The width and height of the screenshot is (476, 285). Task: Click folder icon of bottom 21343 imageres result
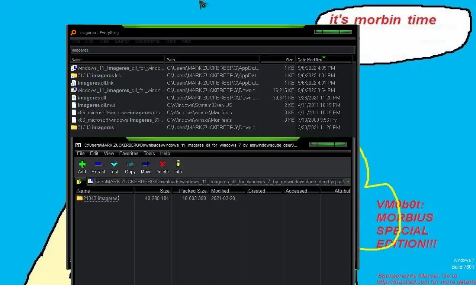[x=74, y=127]
